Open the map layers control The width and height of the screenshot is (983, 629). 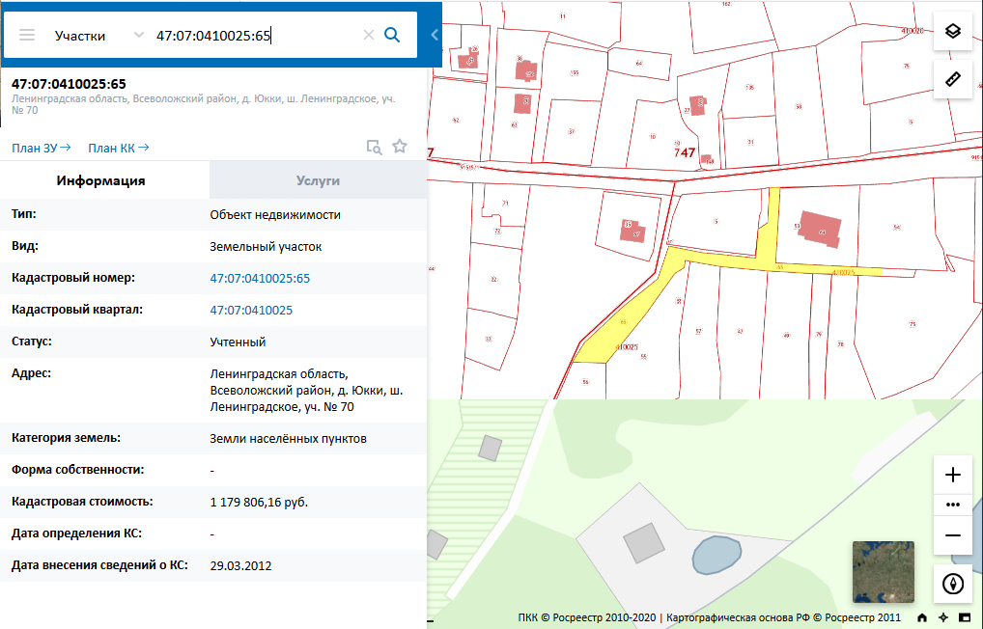click(x=952, y=31)
